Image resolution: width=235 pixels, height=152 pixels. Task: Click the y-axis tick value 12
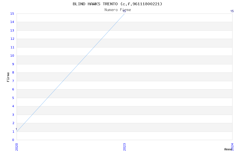coord(12,39)
